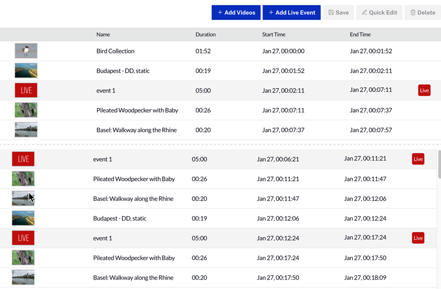This screenshot has width=441, height=289.
Task: Click the Start Time column header
Action: (273, 35)
